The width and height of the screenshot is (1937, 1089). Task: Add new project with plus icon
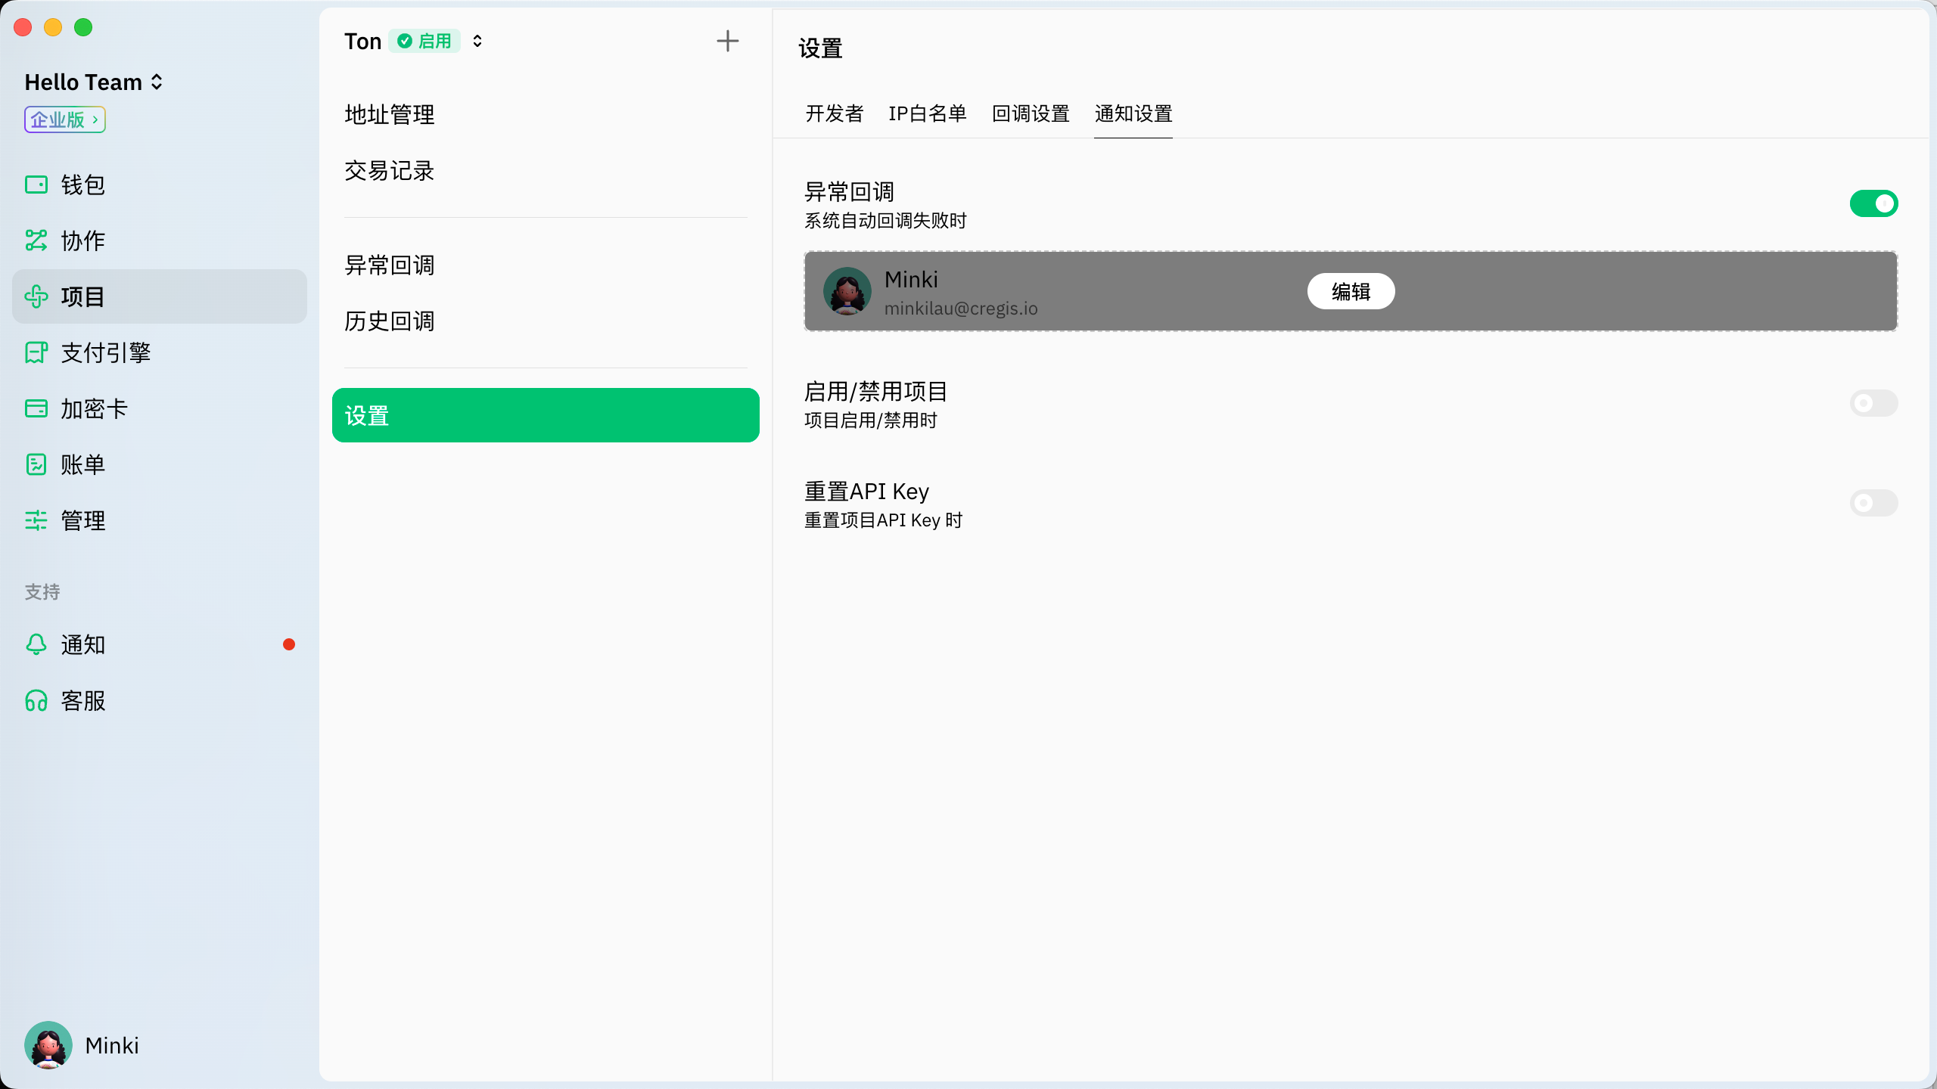coord(727,41)
